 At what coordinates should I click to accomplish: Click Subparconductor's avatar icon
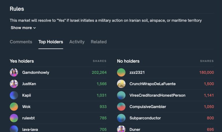[121, 118]
